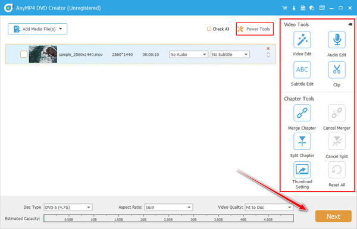
Task: Open the feedback chat icon in title bar
Action: click(312, 8)
